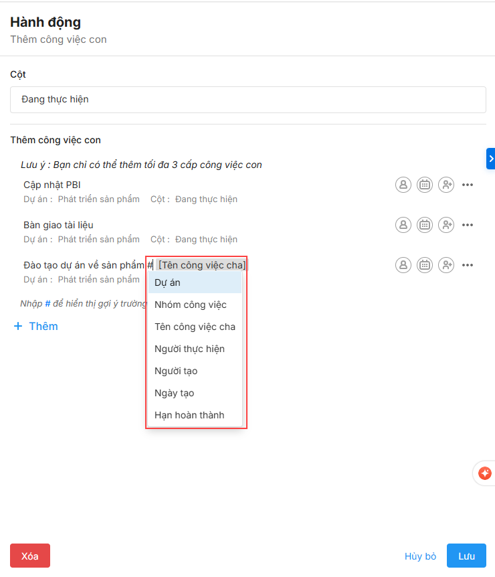Click add-follower icon for Bàn giao tài liệu
Image resolution: width=495 pixels, height=577 pixels.
click(446, 225)
